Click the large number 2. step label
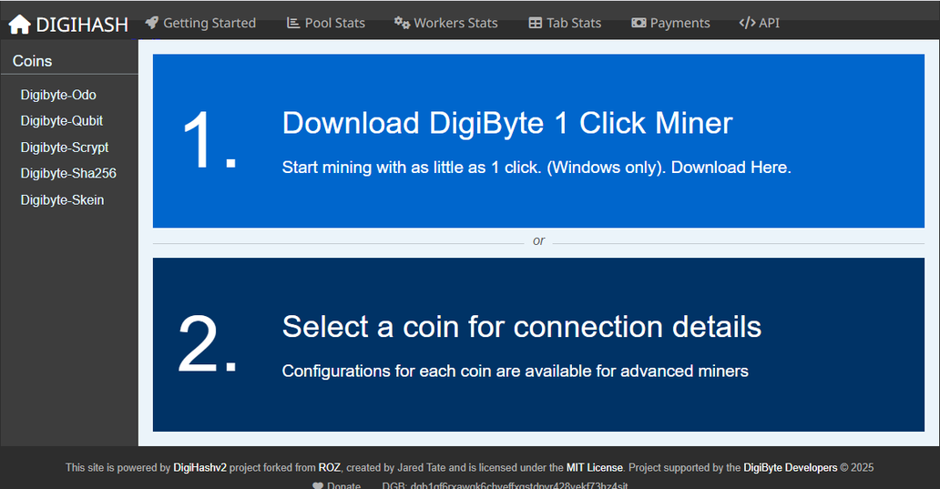940x489 pixels. click(208, 344)
